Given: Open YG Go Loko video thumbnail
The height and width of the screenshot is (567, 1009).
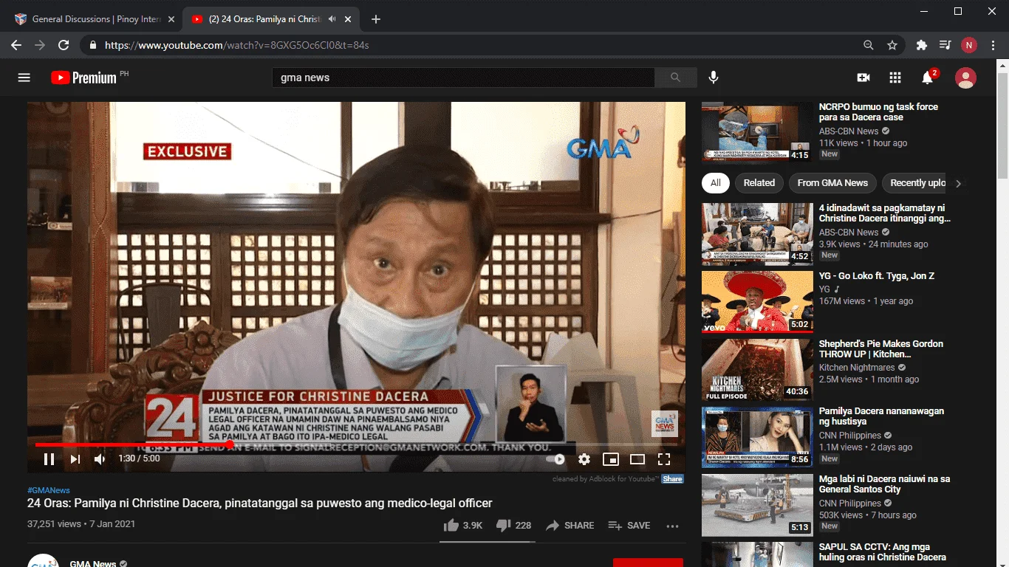Looking at the screenshot, I should pyautogui.click(x=757, y=301).
